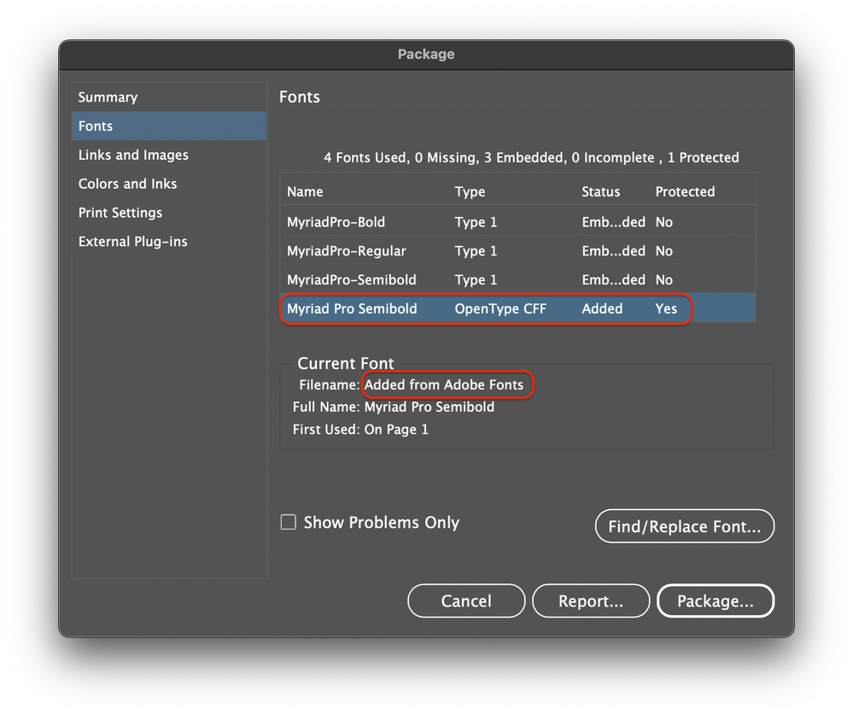
Task: Click the Fonts heading above the list
Action: [x=299, y=97]
